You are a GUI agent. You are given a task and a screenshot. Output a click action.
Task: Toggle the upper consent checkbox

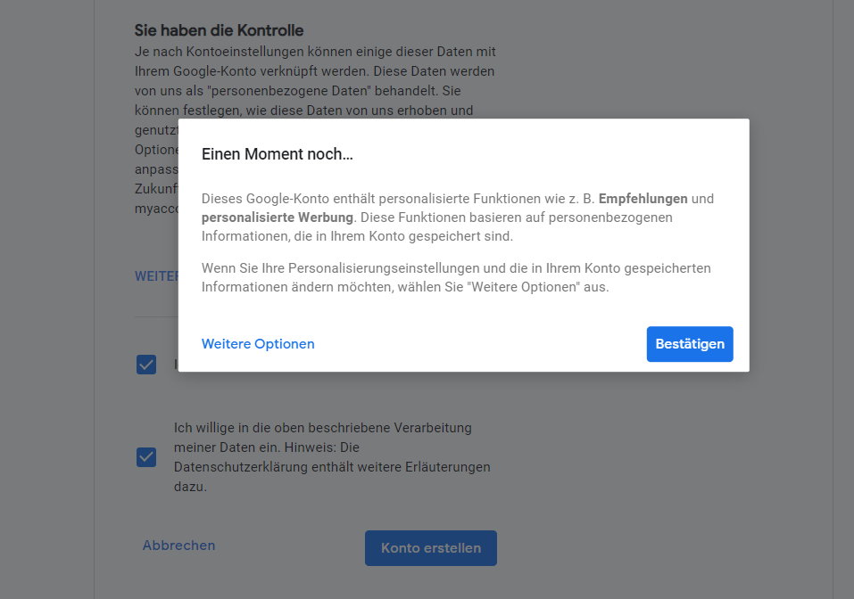click(x=145, y=365)
